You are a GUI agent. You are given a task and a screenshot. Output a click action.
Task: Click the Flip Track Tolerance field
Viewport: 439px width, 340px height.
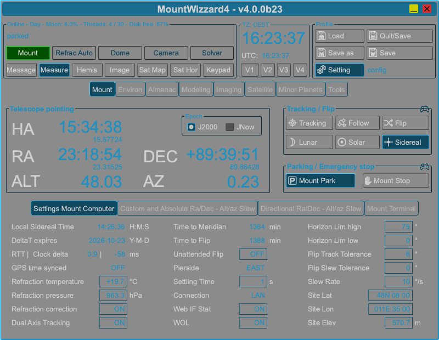399,254
